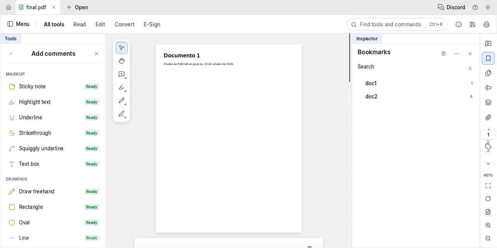Add a new bookmark icon
The height and width of the screenshot is (248, 497).
click(x=444, y=54)
